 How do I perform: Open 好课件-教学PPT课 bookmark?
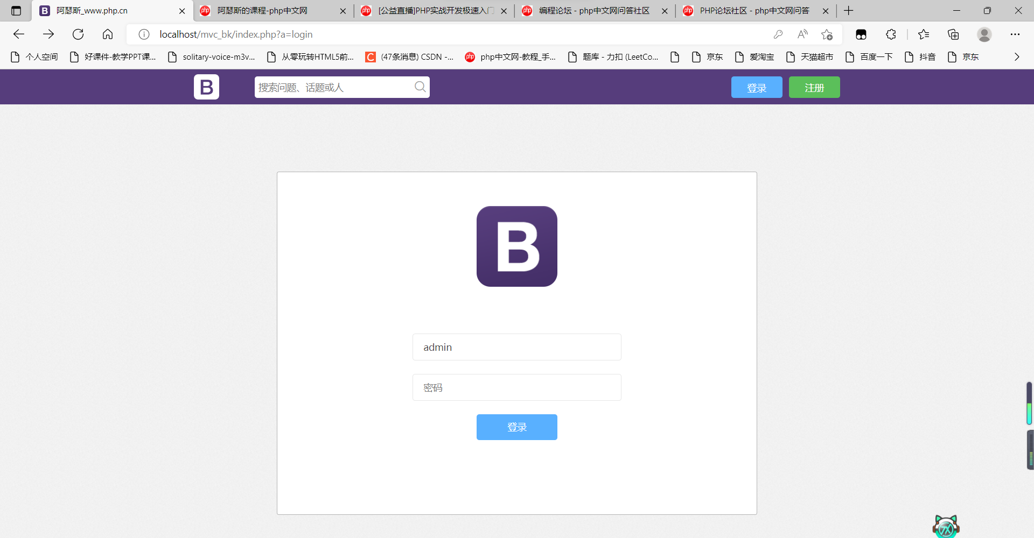click(113, 57)
